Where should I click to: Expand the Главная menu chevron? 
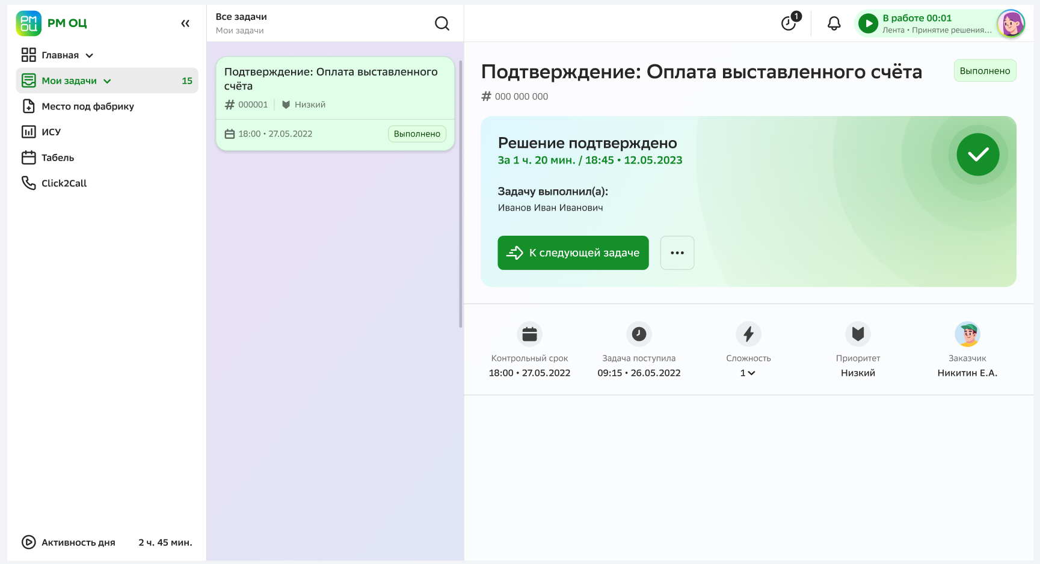point(90,55)
